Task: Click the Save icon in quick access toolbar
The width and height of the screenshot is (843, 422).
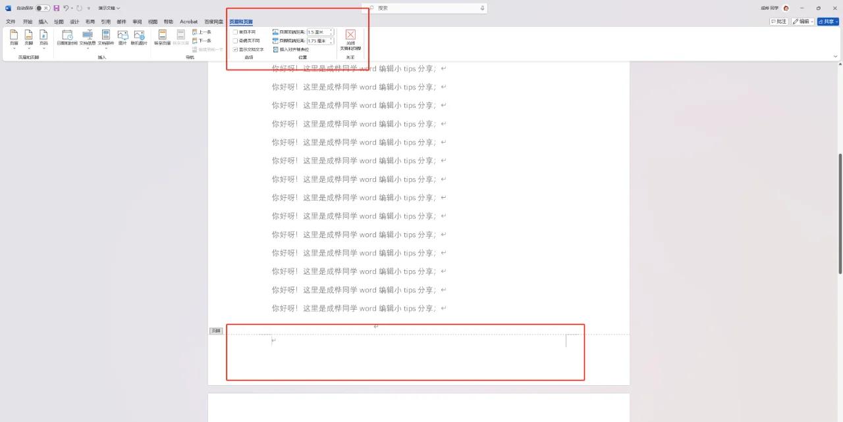Action: (58, 7)
